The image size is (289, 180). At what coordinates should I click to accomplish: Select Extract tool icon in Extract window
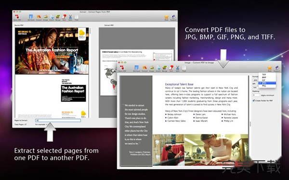click(39, 17)
